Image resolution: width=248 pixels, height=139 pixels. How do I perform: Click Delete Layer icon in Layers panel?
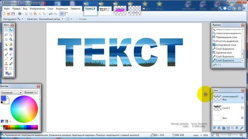click(219, 128)
